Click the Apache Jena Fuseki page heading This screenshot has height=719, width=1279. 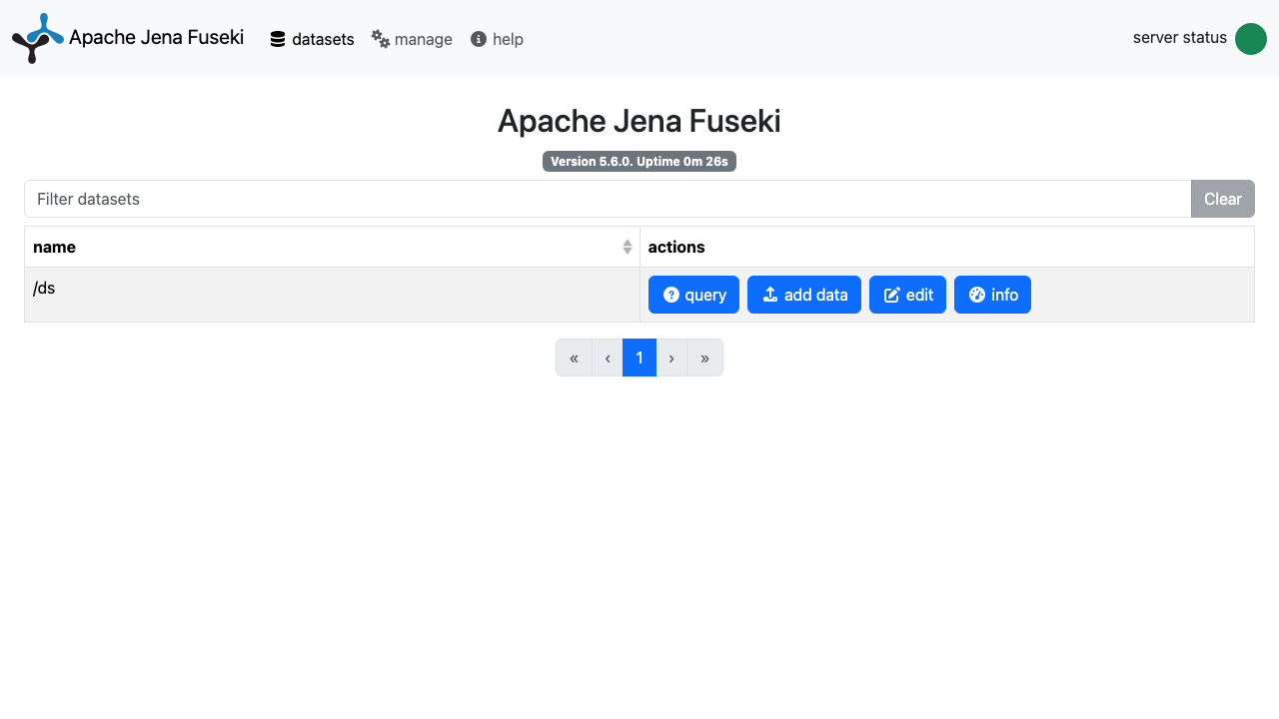coord(639,121)
